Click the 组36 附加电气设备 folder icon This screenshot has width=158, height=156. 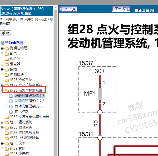click(x=7, y=133)
